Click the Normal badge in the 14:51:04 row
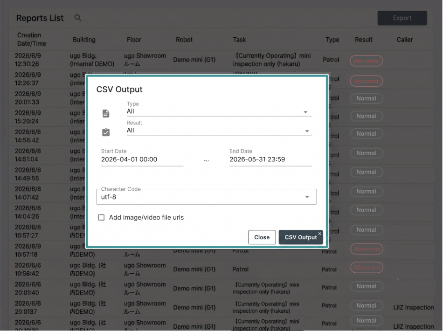 (367, 153)
